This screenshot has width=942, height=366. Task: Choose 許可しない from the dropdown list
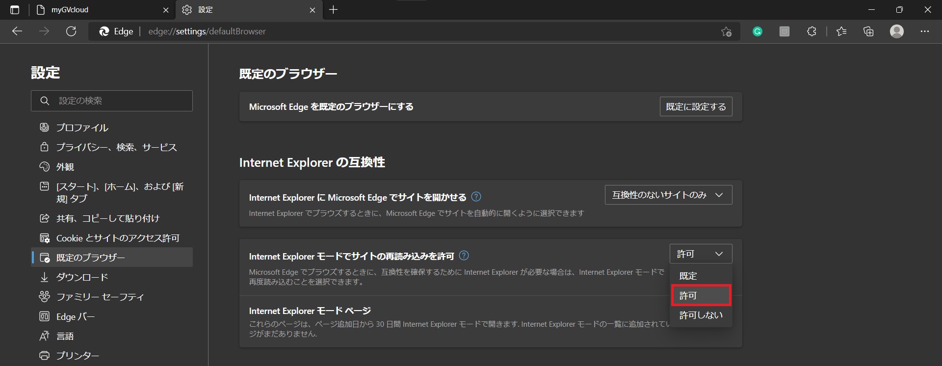point(701,315)
